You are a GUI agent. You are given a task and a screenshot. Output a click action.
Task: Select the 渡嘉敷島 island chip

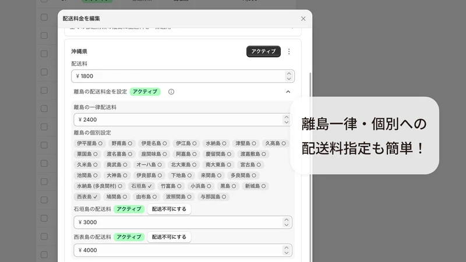[253, 154]
